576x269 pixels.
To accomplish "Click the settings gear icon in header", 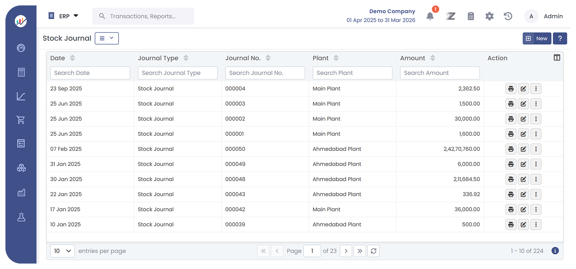I will point(489,16).
